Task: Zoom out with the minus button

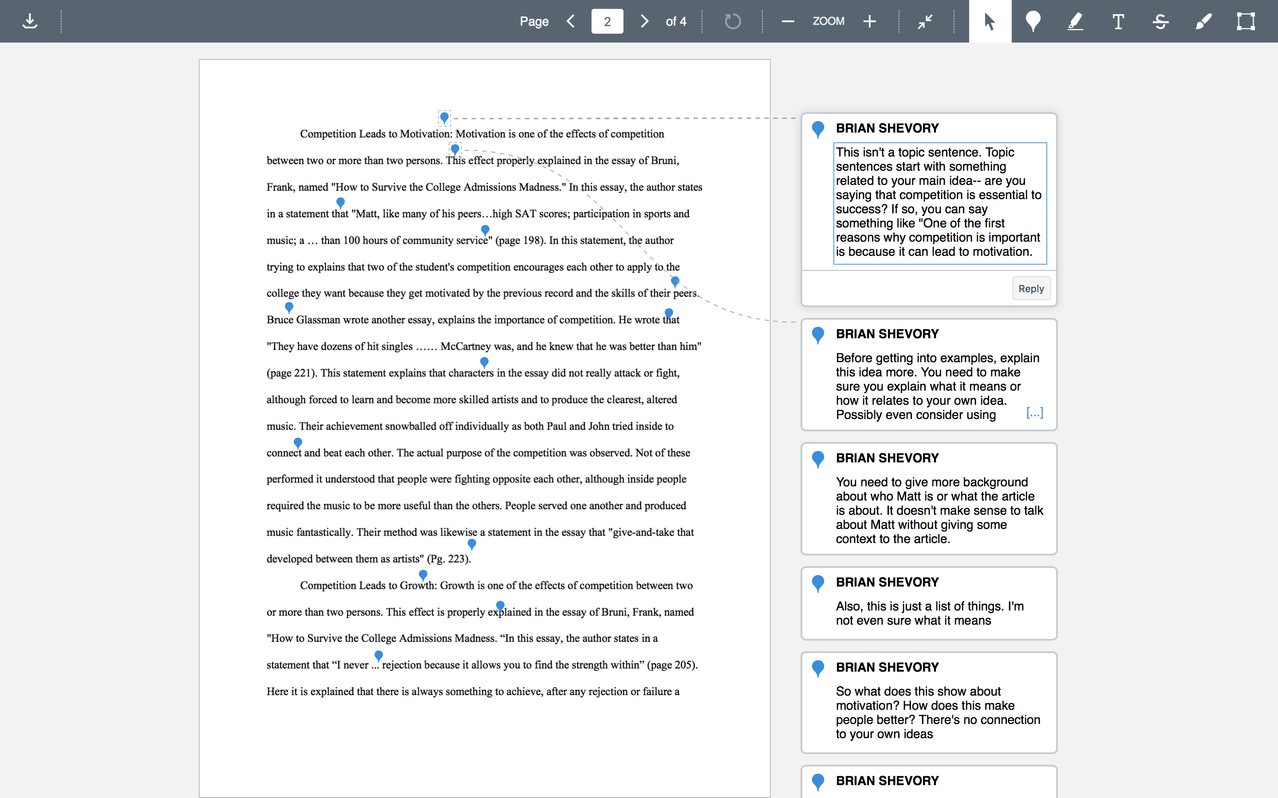Action: (787, 21)
